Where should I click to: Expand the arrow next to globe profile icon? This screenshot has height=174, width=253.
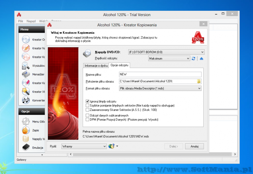click(117, 146)
